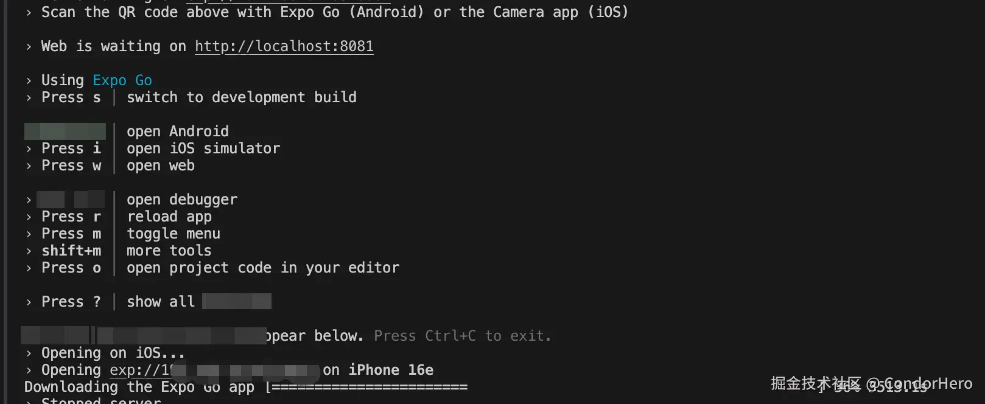The image size is (985, 404).
Task: Select the 'open Android' text
Action: pos(178,131)
